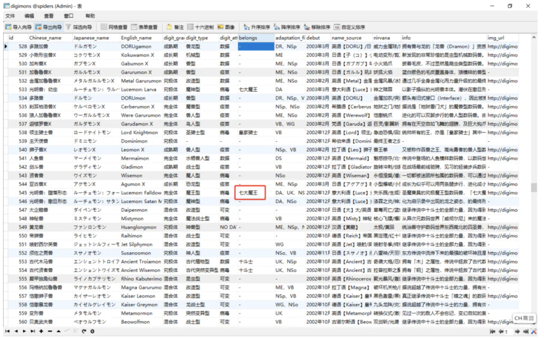Image resolution: width=544 pixels, height=339 pixels.
Task: Select the belongs cell of row 528
Action: pos(256,46)
